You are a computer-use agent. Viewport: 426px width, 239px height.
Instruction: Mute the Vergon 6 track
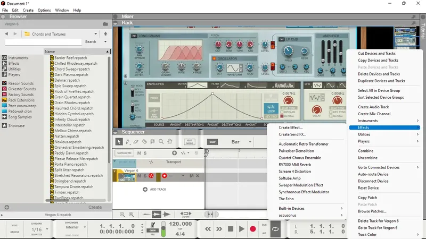click(139, 176)
